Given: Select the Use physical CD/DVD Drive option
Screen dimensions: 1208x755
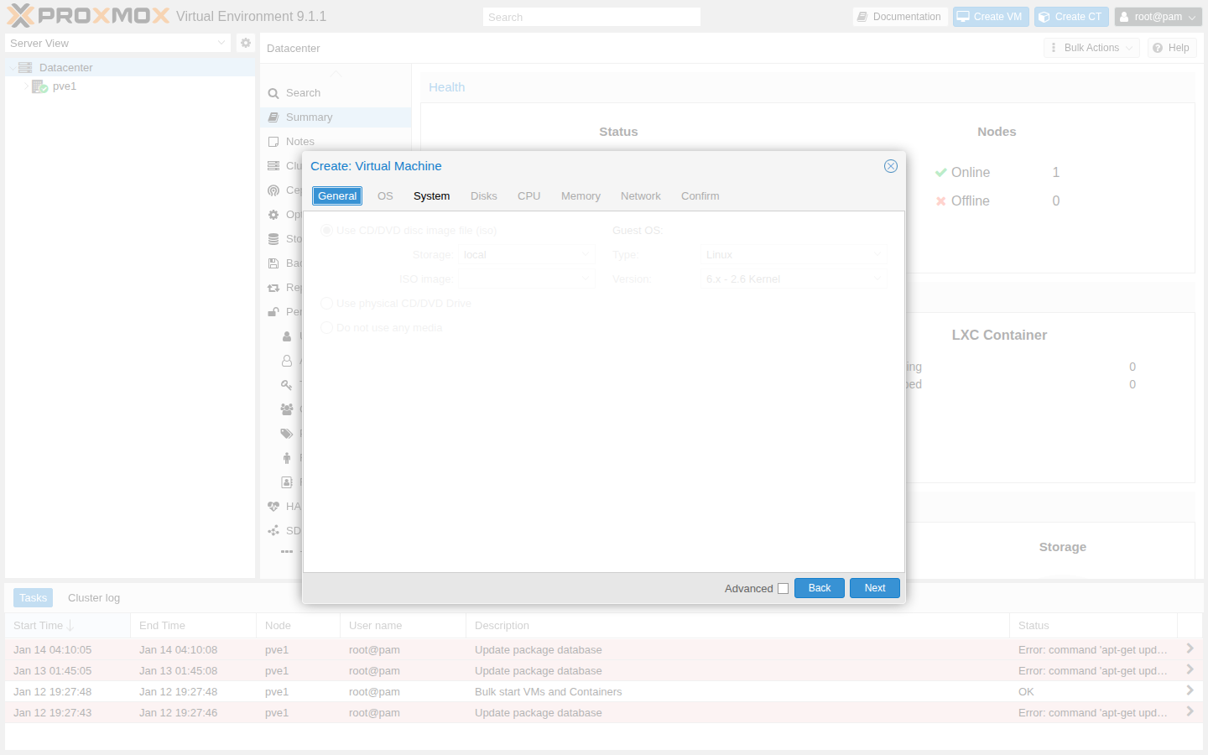Looking at the screenshot, I should click(x=325, y=303).
